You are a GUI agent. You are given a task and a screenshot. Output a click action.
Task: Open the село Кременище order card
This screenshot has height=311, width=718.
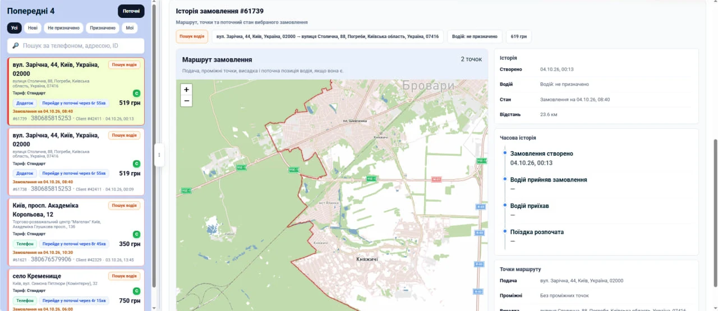[x=76, y=290]
